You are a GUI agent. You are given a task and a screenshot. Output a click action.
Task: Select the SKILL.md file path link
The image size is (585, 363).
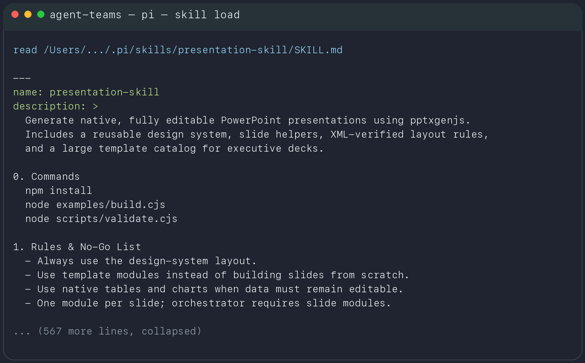[193, 50]
